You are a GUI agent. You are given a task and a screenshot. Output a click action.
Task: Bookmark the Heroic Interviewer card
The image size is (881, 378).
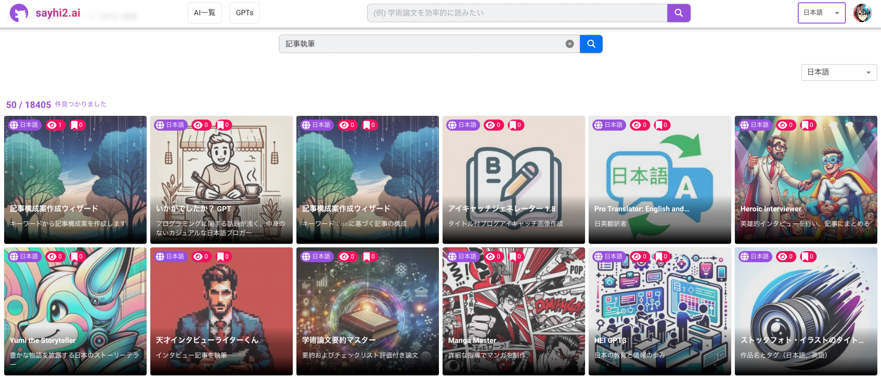pos(808,125)
